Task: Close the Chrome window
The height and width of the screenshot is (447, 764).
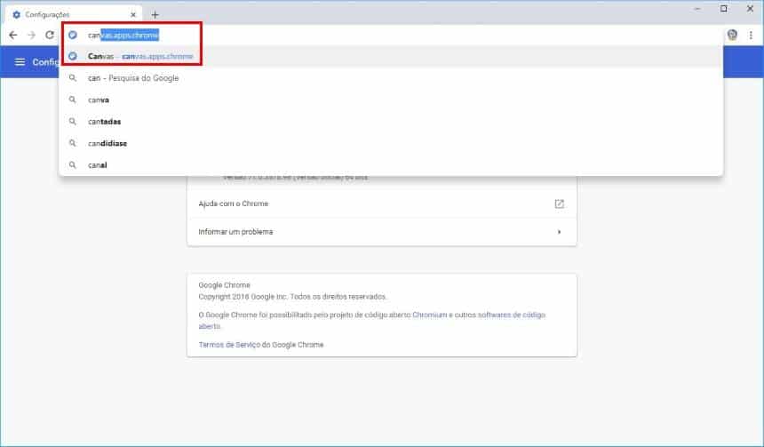Action: pos(750,9)
